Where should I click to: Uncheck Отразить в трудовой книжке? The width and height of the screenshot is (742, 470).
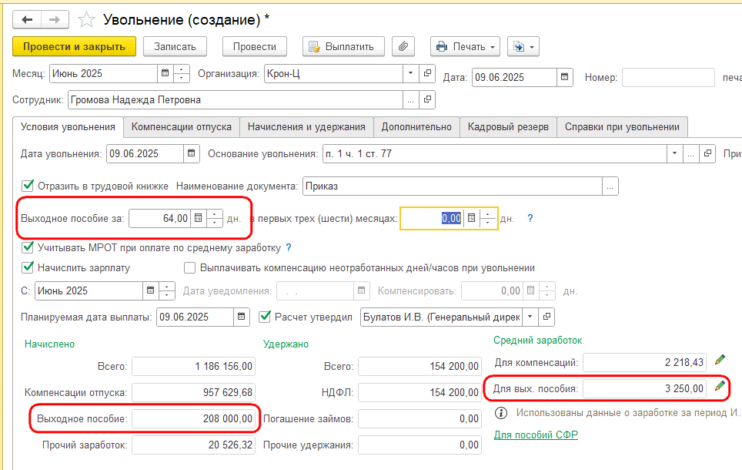point(28,185)
